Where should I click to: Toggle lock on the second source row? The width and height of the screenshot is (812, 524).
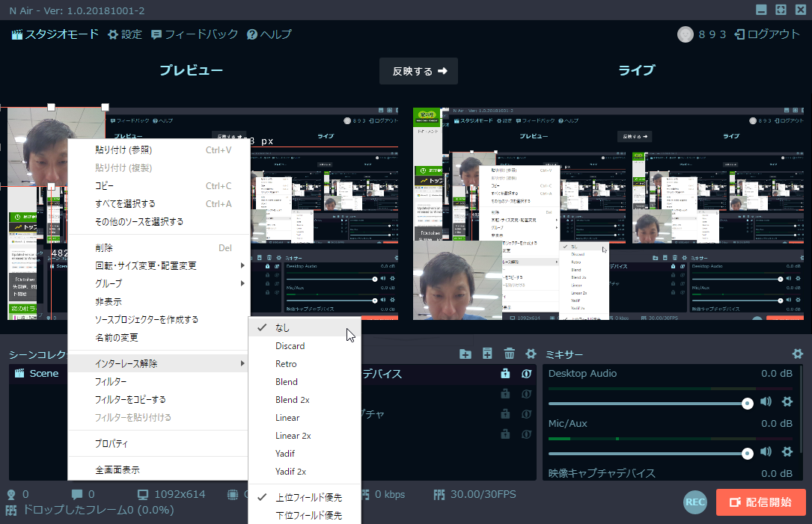click(505, 394)
